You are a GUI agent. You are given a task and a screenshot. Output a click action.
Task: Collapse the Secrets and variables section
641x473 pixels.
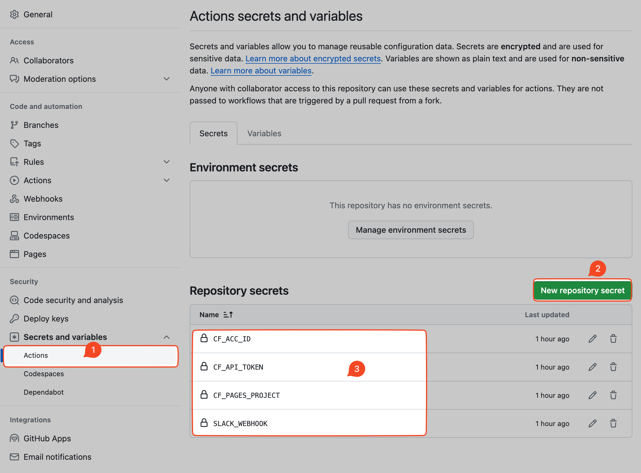(166, 337)
